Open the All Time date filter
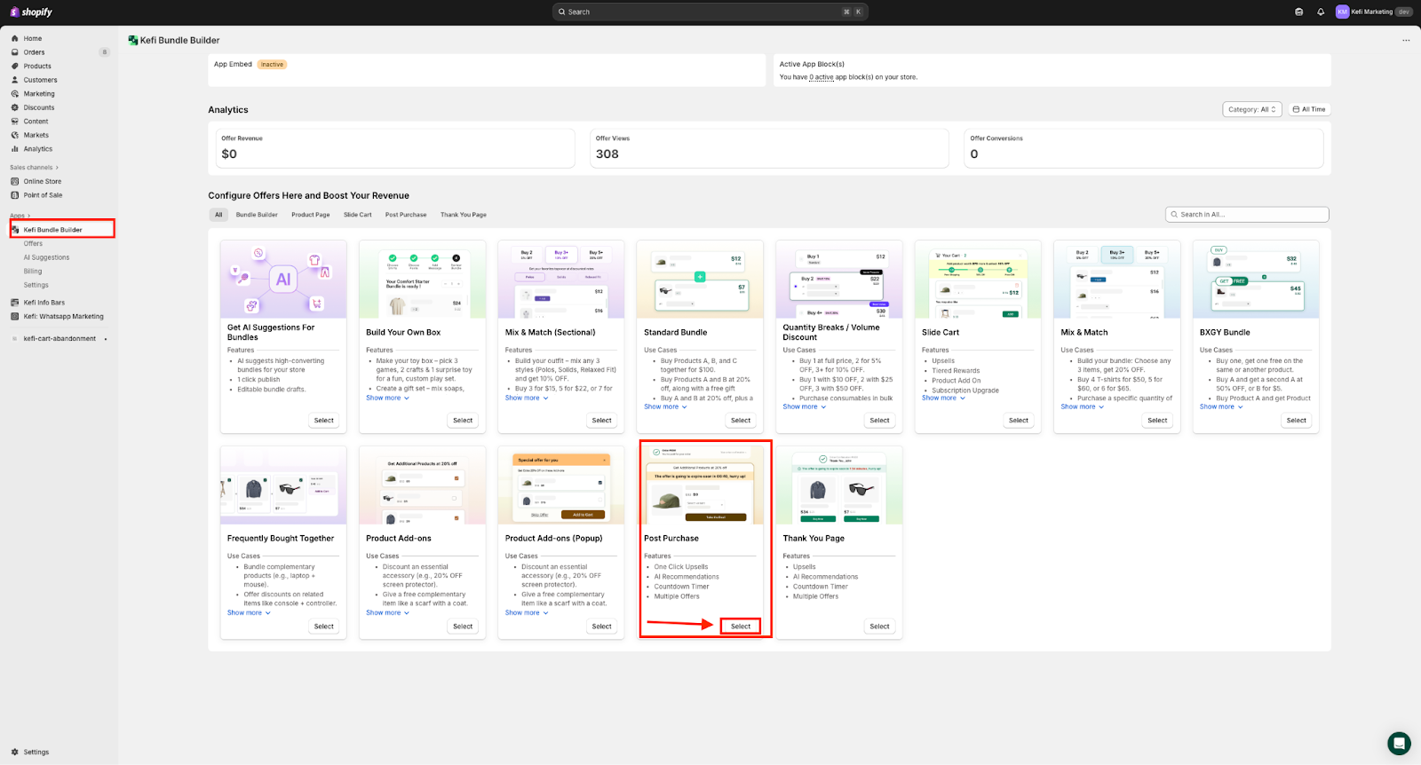Viewport: 1421px width, 765px height. 1309,110
